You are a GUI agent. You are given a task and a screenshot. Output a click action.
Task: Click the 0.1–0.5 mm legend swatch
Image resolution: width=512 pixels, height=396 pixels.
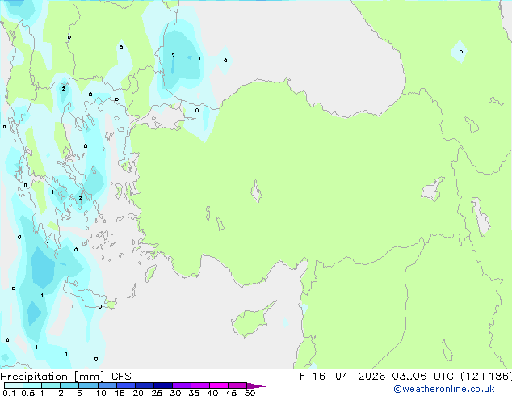[x=14, y=385]
